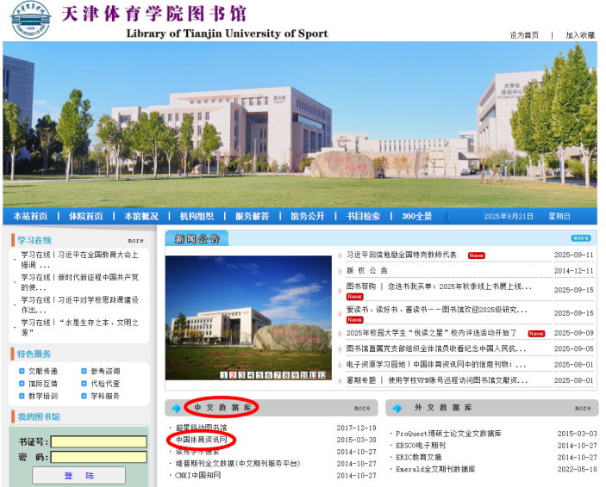Click 设为首页 link at top right
Image resolution: width=606 pixels, height=487 pixels.
[524, 35]
